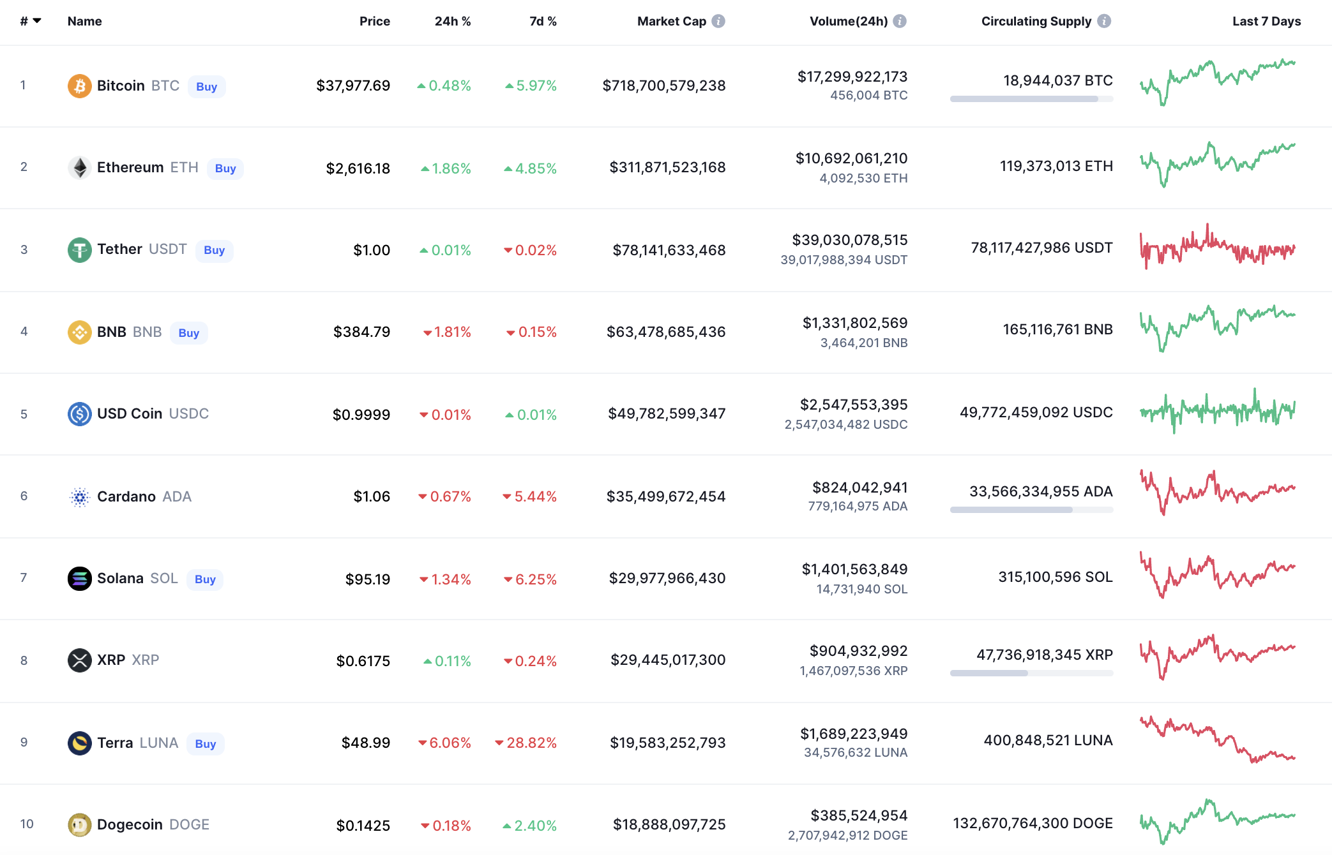This screenshot has width=1332, height=855.
Task: Sort table by Price column
Action: click(375, 21)
